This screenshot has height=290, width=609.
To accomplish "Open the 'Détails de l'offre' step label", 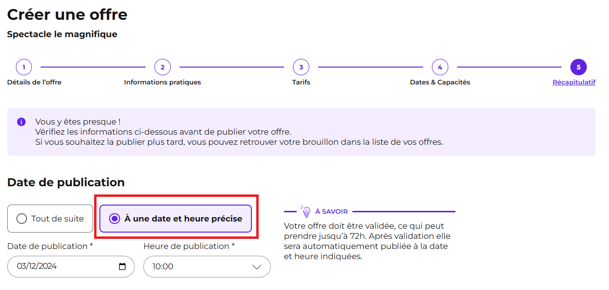I will [x=34, y=82].
